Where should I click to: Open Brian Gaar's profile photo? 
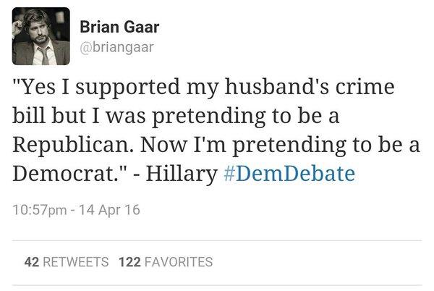[41, 36]
